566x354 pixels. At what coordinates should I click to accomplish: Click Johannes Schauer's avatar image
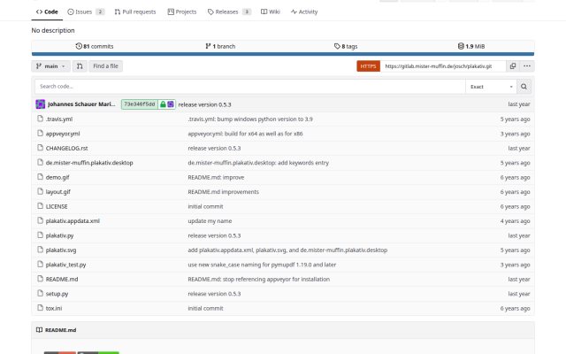coord(41,104)
